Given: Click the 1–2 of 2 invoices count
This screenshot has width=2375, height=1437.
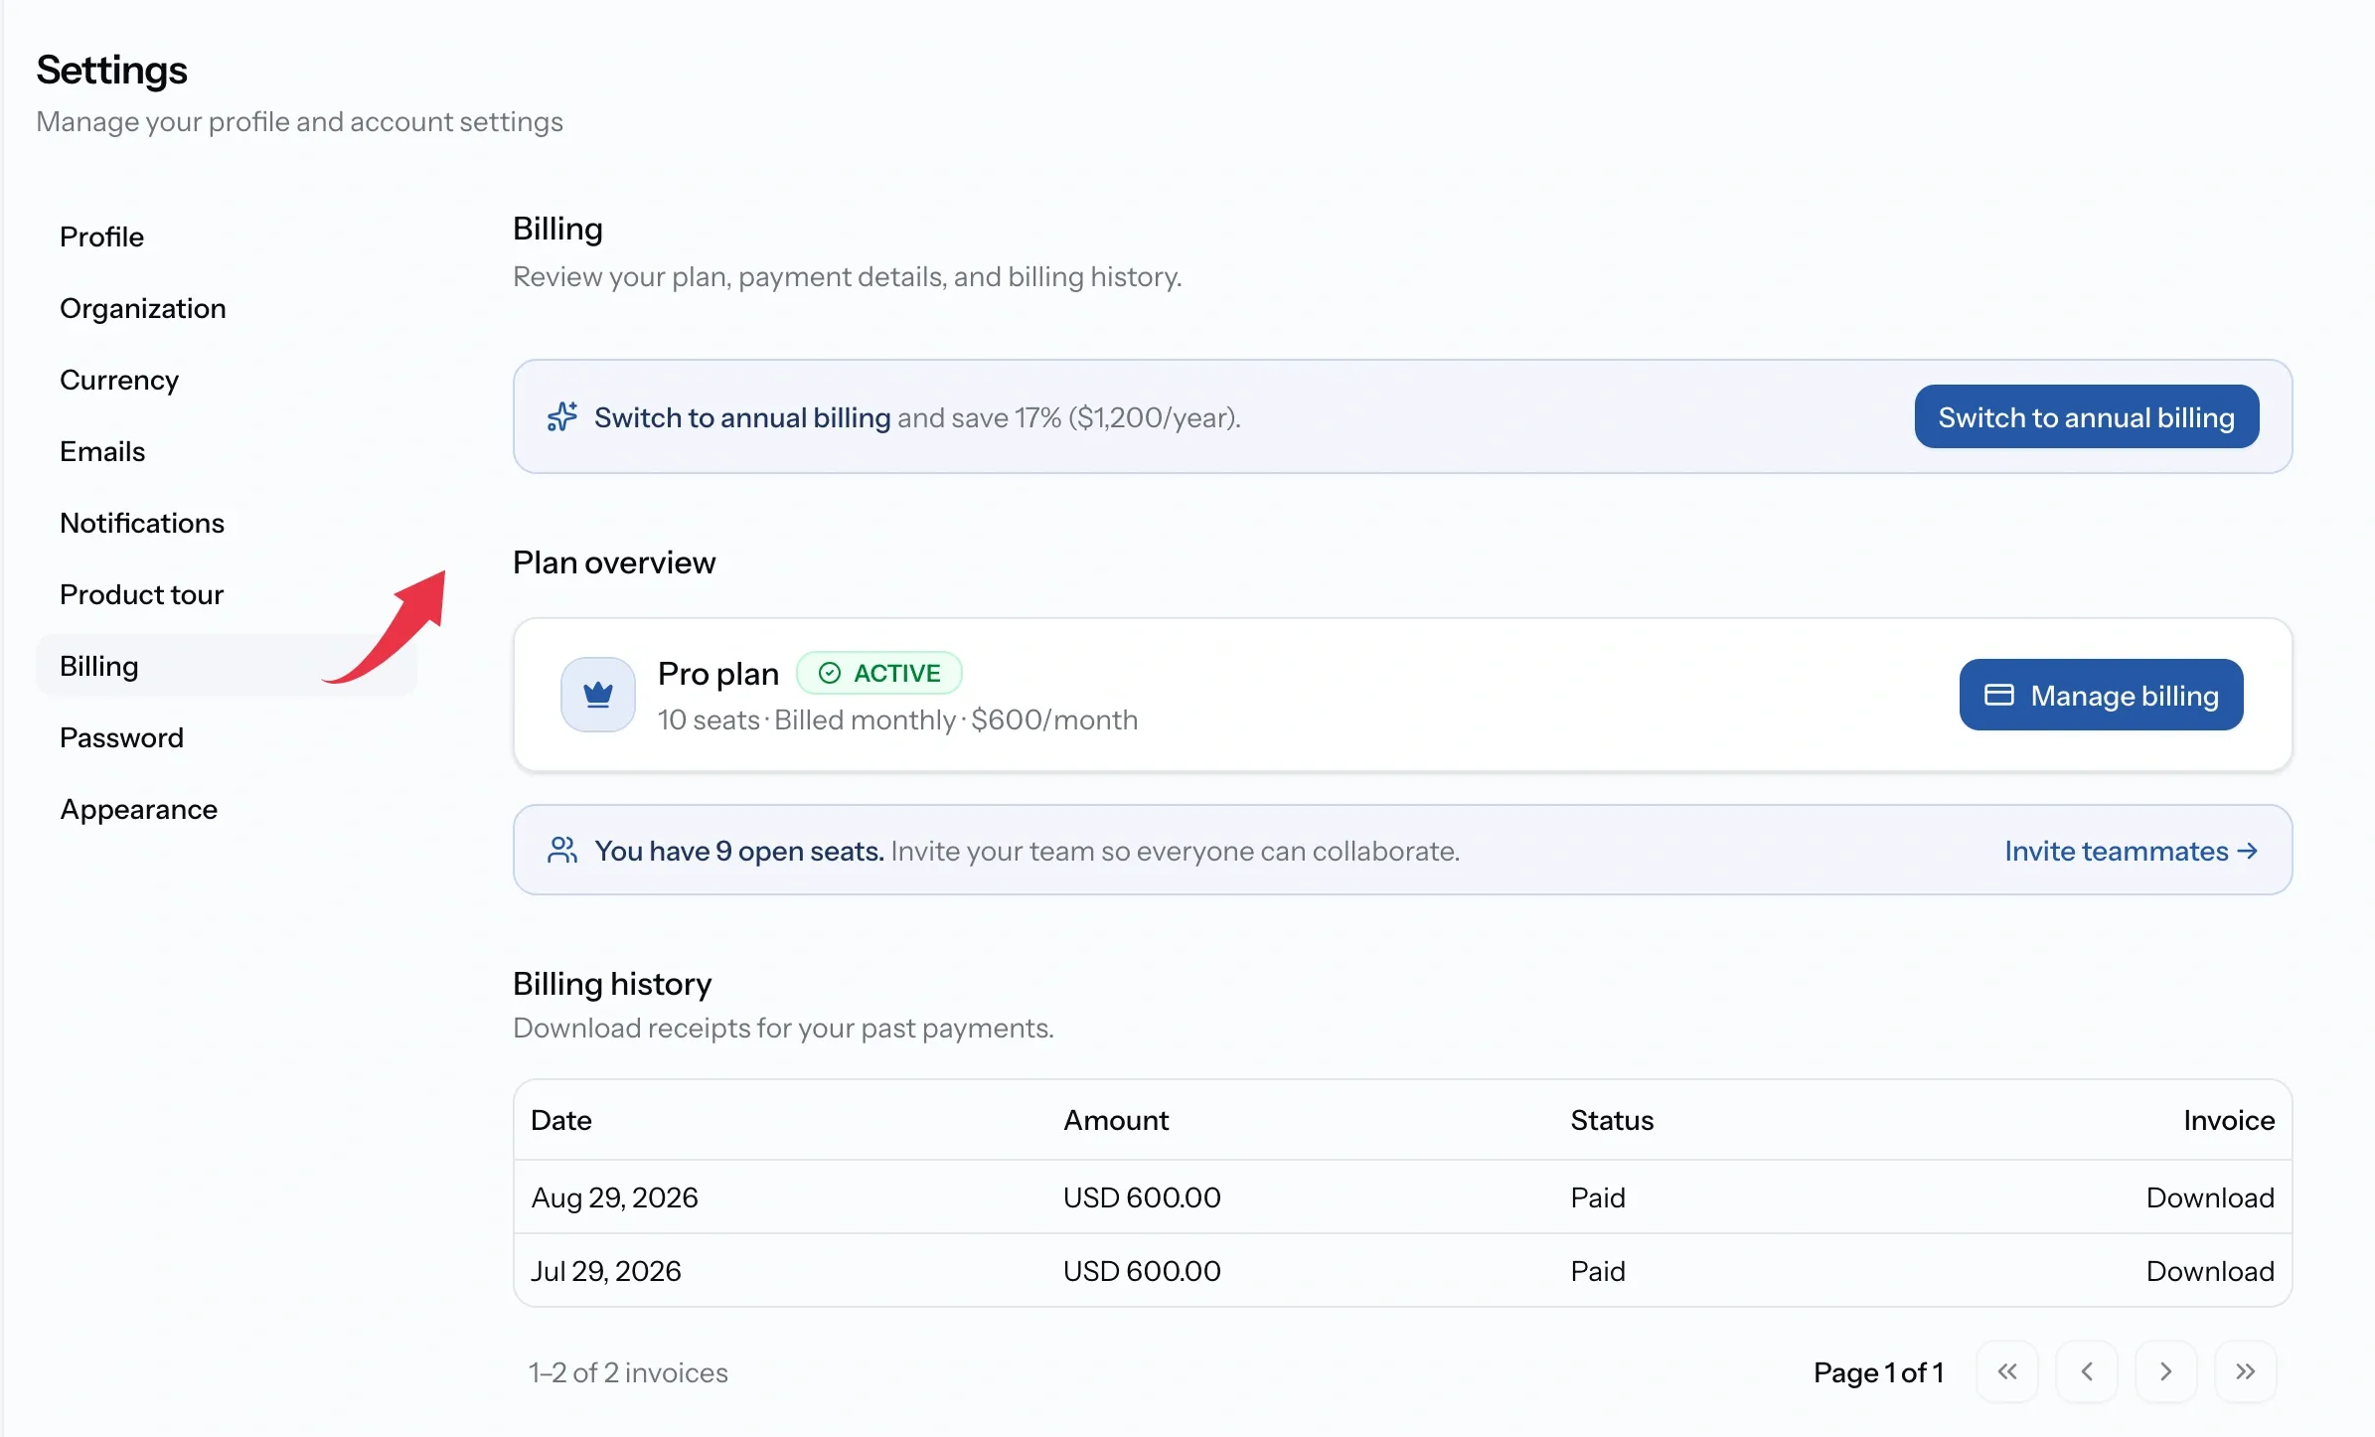Looking at the screenshot, I should pyautogui.click(x=628, y=1372).
